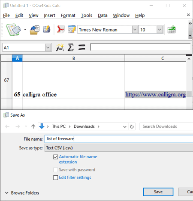
Task: Click the cell with number 65
Action: point(17,80)
